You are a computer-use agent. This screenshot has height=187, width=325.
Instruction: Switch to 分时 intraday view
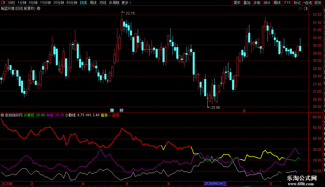[12, 3]
